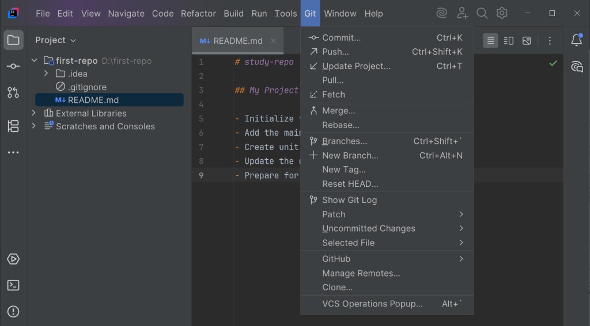
Task: Open the Code With Me icon
Action: (x=462, y=14)
